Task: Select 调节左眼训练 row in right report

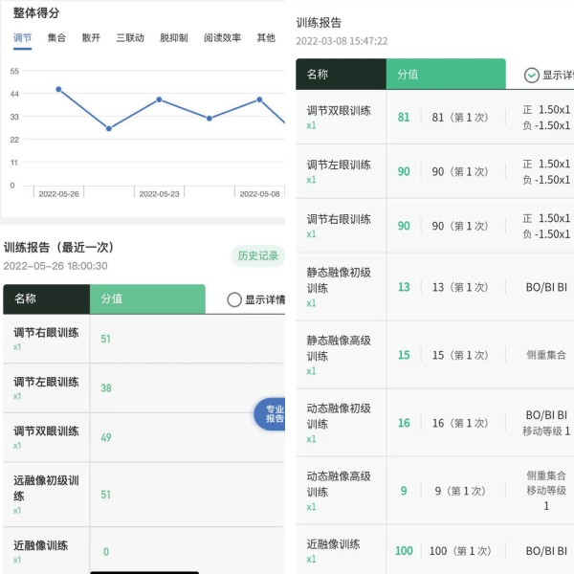Action: 435,171
